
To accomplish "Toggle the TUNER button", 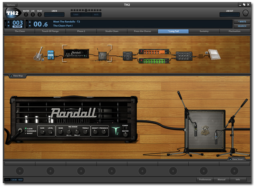I will 76,14.
